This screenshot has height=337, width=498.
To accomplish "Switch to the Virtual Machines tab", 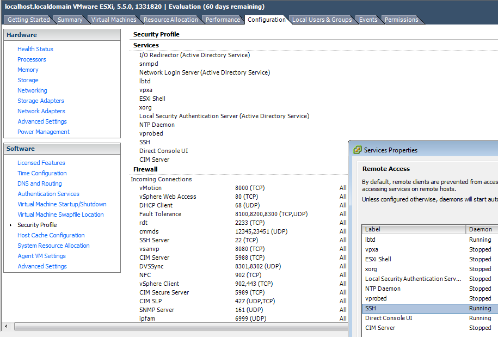I will (x=114, y=20).
